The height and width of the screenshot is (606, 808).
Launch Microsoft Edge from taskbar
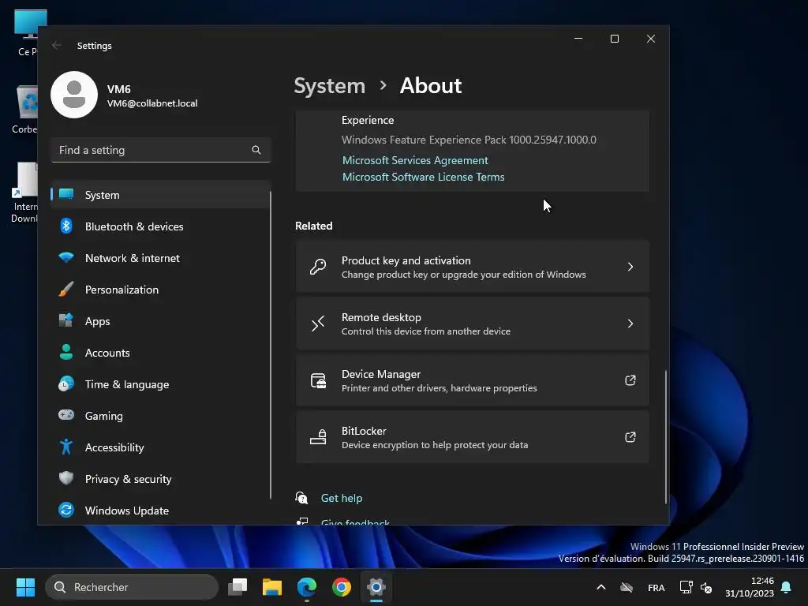pyautogui.click(x=307, y=587)
